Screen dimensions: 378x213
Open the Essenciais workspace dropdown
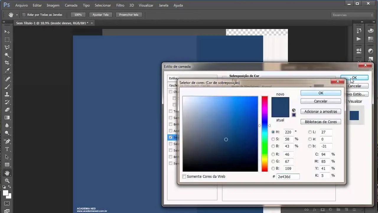[x=352, y=15]
